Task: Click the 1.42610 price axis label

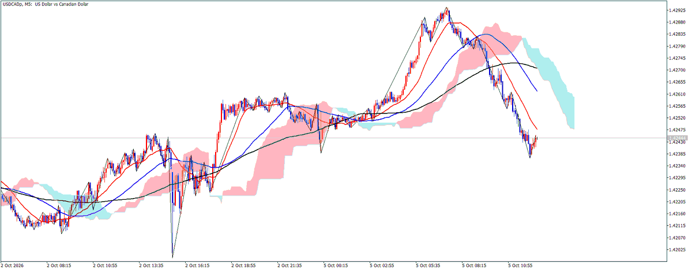Action: (678, 94)
